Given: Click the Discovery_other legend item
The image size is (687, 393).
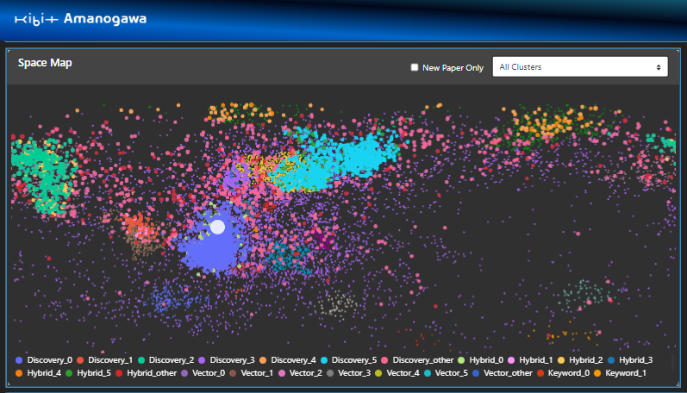Looking at the screenshot, I should pos(417,360).
